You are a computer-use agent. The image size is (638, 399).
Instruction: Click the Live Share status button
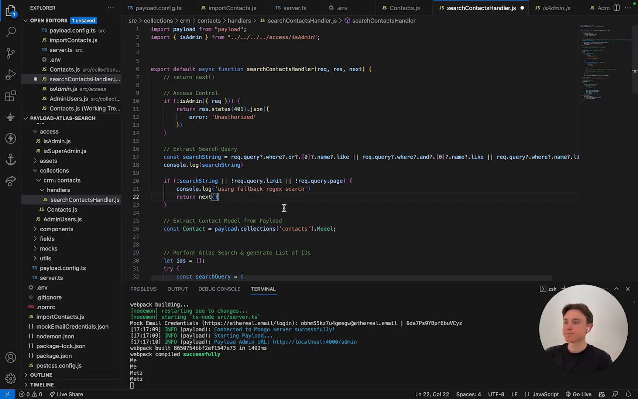(x=66, y=394)
